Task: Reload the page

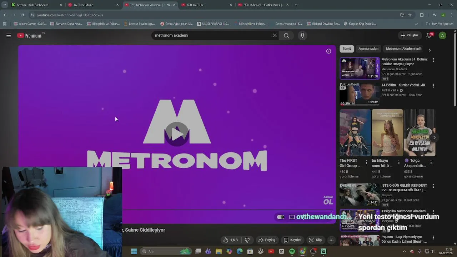Action: click(22, 15)
